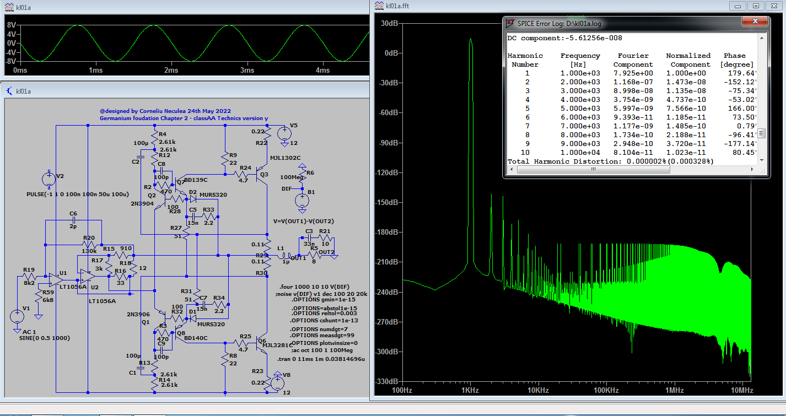Close the SPICE Error Log window
Viewport: 786px width, 416px height.
click(755, 22)
